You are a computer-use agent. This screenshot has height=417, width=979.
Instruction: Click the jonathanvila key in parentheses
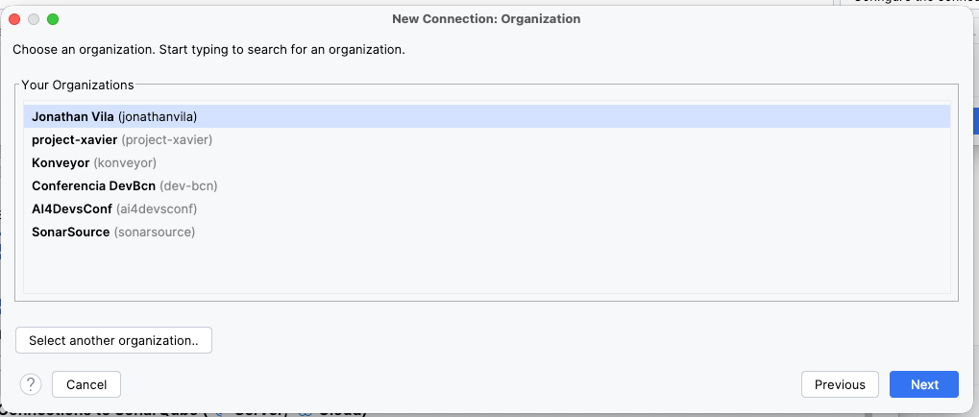[158, 116]
